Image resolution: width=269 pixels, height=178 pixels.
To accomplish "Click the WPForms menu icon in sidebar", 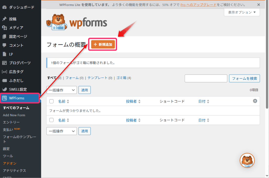I will [4, 98].
